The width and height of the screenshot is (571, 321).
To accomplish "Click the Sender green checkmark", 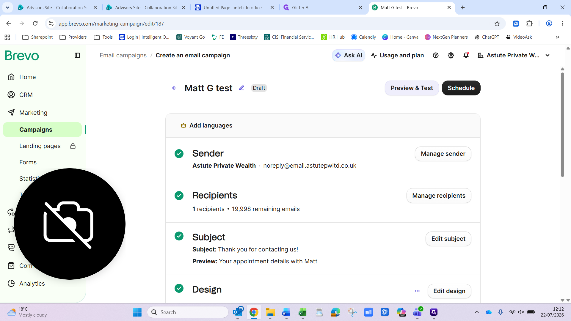I will [179, 154].
